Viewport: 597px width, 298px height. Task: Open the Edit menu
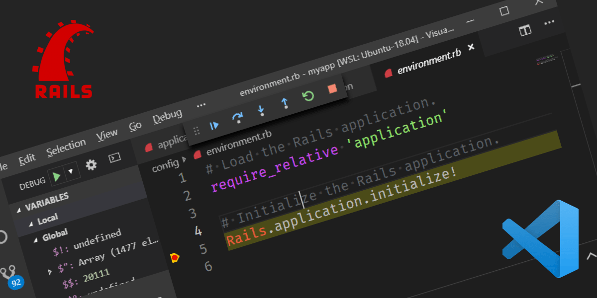click(x=27, y=159)
